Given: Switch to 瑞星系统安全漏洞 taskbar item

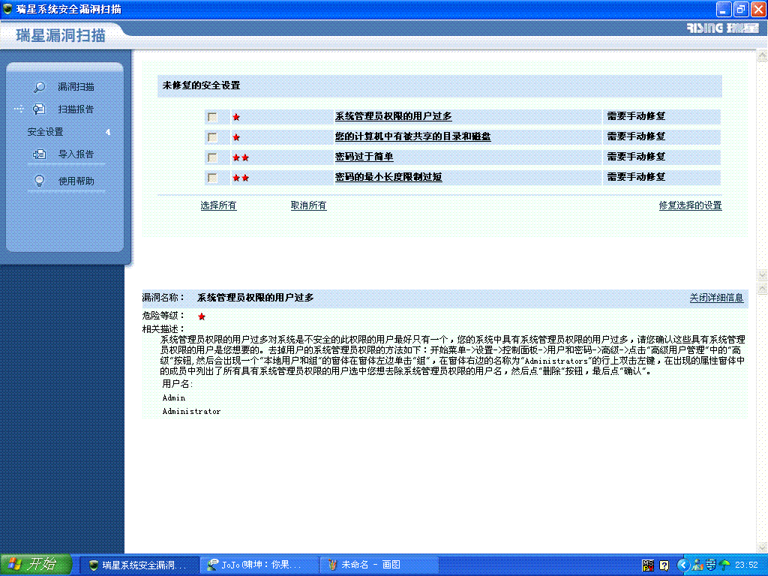Looking at the screenshot, I should pyautogui.click(x=139, y=565).
